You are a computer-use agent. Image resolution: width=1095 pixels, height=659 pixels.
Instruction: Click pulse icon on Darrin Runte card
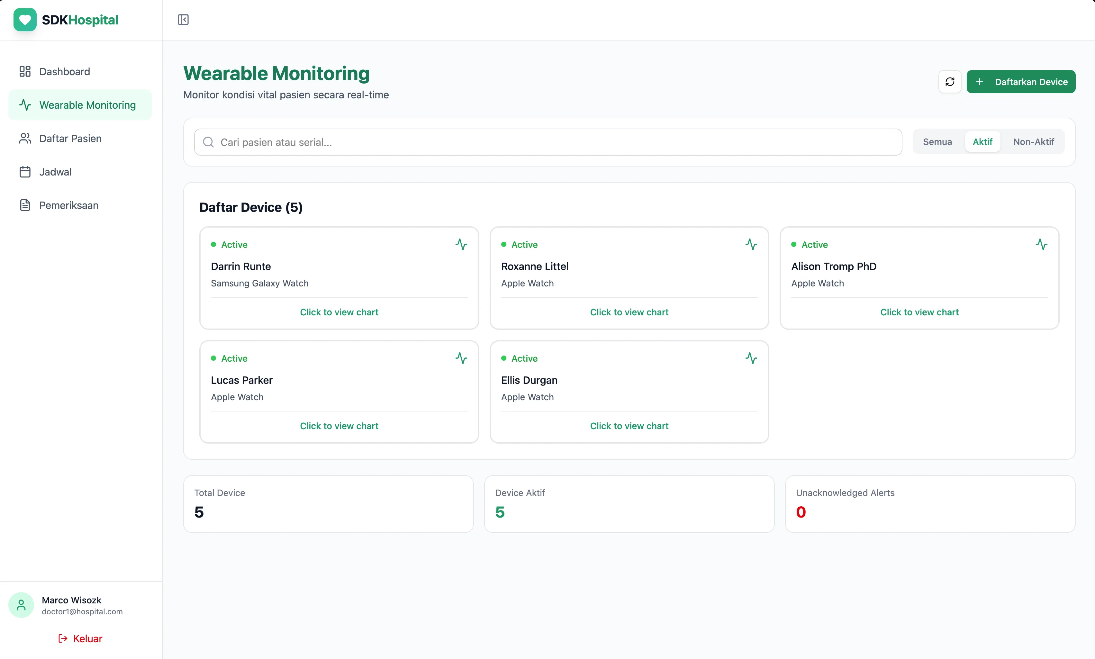click(461, 244)
